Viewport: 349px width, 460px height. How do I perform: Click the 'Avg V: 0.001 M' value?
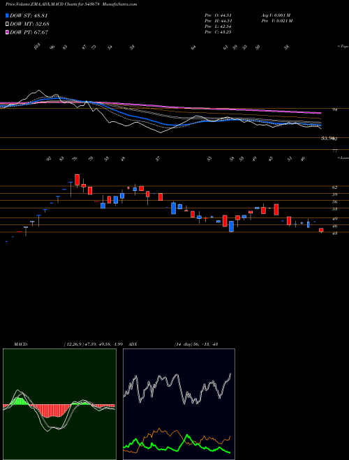(x=276, y=15)
